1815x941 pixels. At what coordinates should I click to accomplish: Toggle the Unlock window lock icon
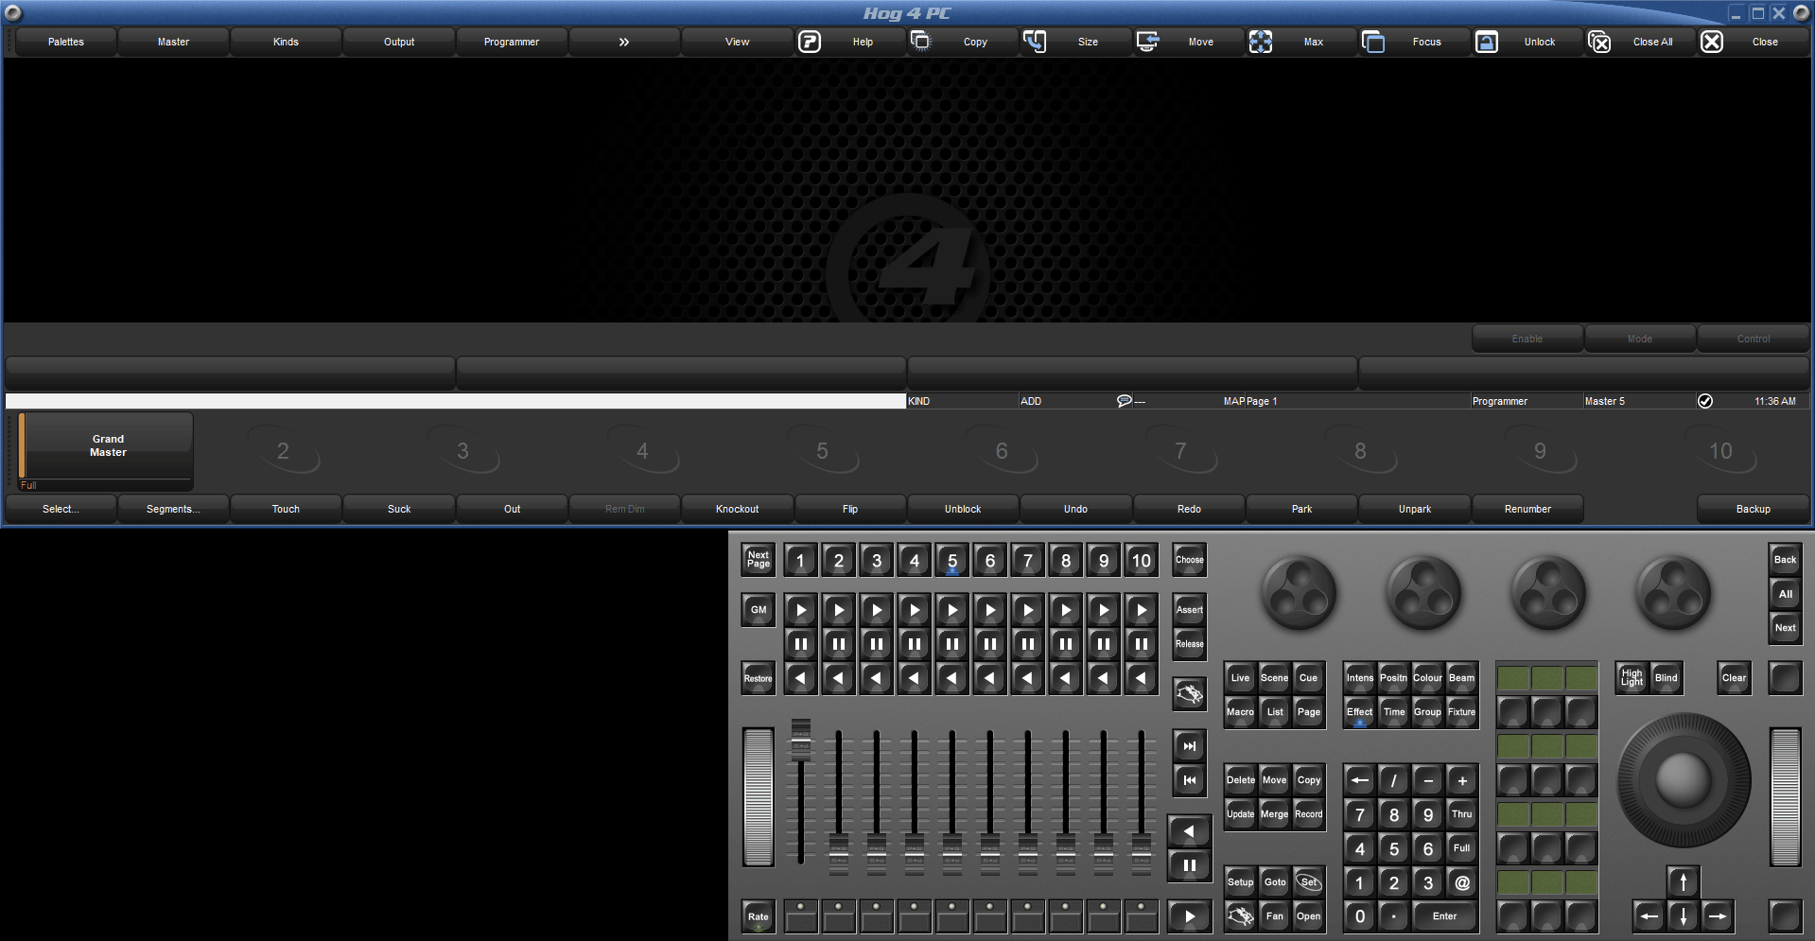[1486, 42]
